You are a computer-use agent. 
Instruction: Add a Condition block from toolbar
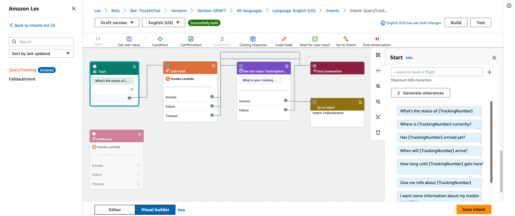(x=160, y=41)
